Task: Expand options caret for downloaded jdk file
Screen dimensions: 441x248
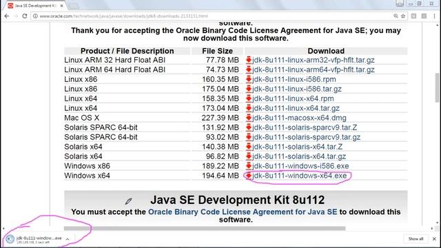Action: 68,239
